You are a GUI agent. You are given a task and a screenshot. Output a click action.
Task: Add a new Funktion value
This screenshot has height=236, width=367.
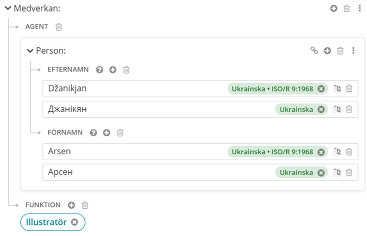click(x=72, y=205)
